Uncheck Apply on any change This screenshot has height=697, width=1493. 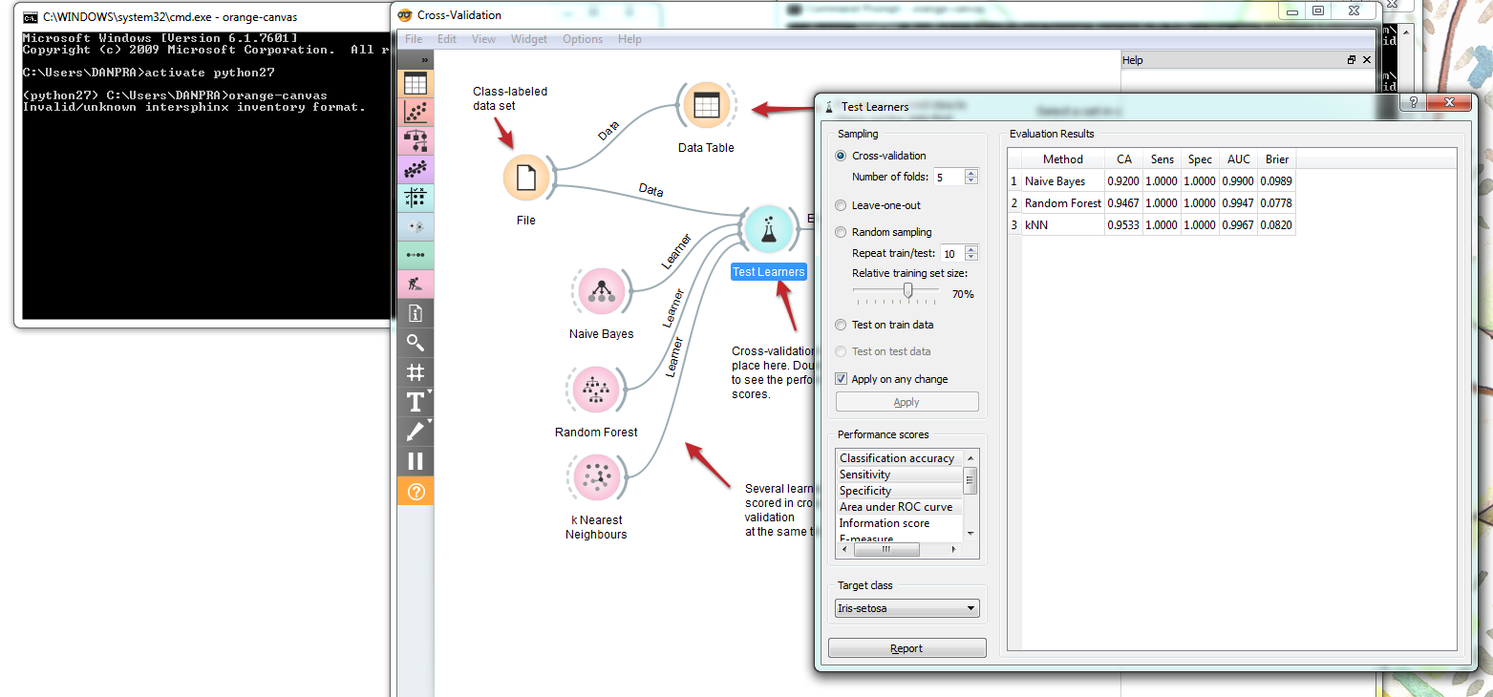click(x=841, y=378)
